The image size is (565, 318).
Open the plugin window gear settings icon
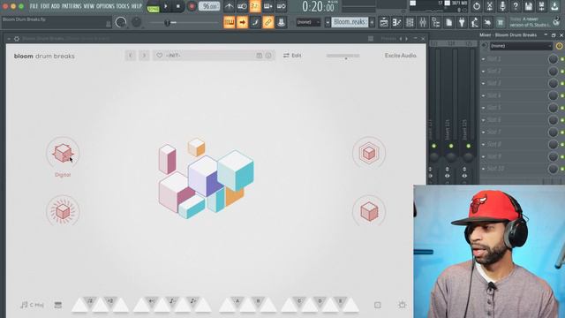pos(17,39)
